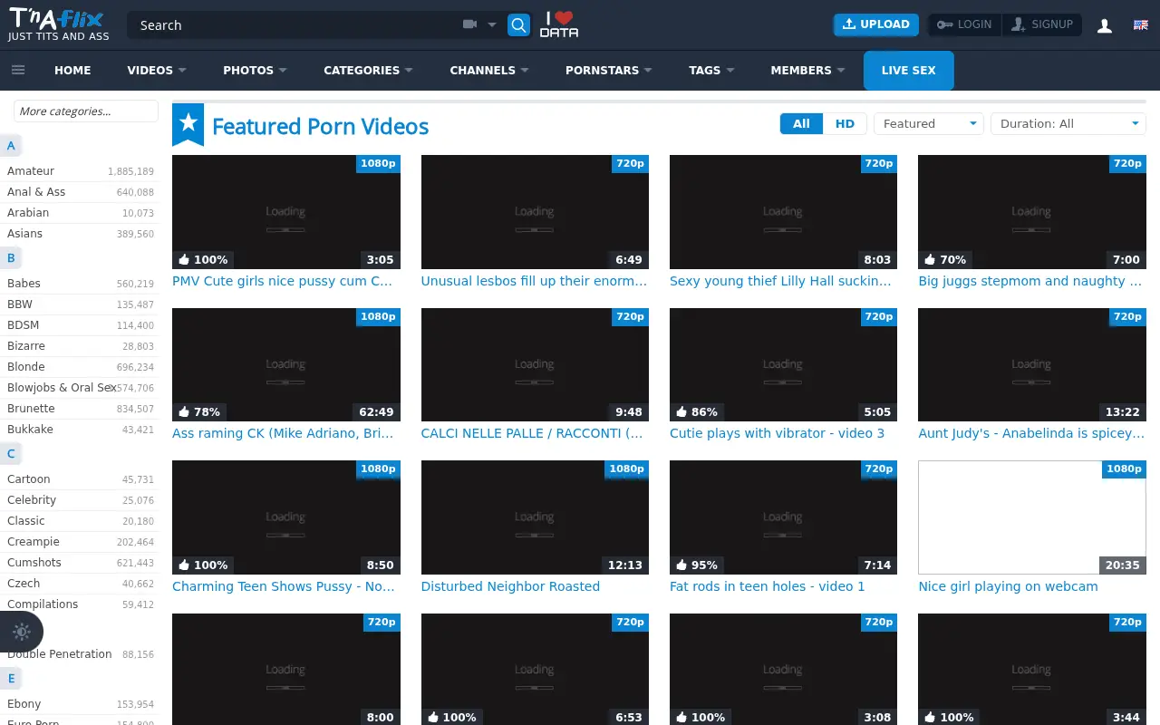The image size is (1160, 725).
Task: Go to the HOME nav item
Action: tap(72, 70)
